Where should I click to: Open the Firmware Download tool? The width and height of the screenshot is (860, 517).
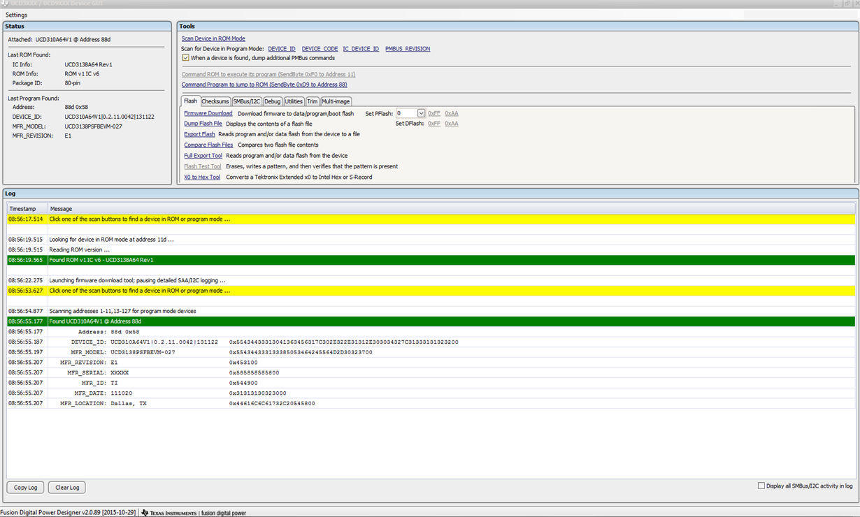pos(208,113)
